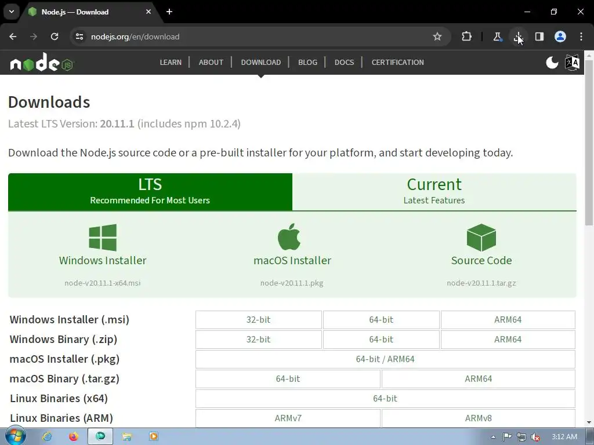This screenshot has width=594, height=445.
Task: Download macOS Binary (.tar.gz) ARM64
Action: [479, 379]
